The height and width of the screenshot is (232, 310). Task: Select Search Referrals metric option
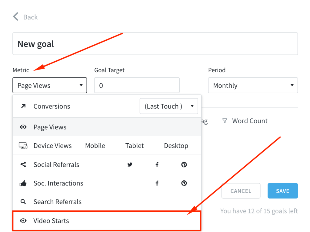(x=107, y=202)
